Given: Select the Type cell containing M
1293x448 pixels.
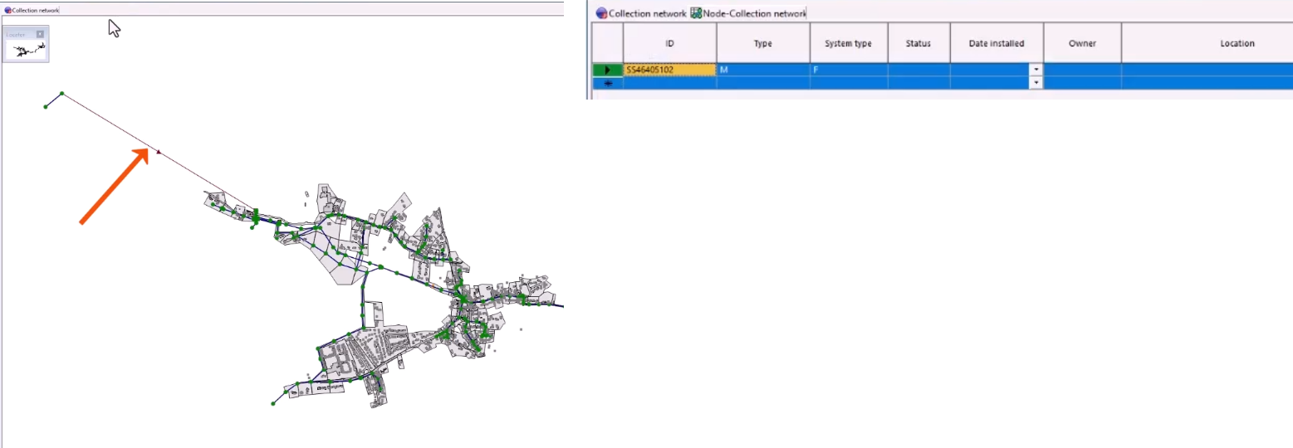Looking at the screenshot, I should 763,70.
